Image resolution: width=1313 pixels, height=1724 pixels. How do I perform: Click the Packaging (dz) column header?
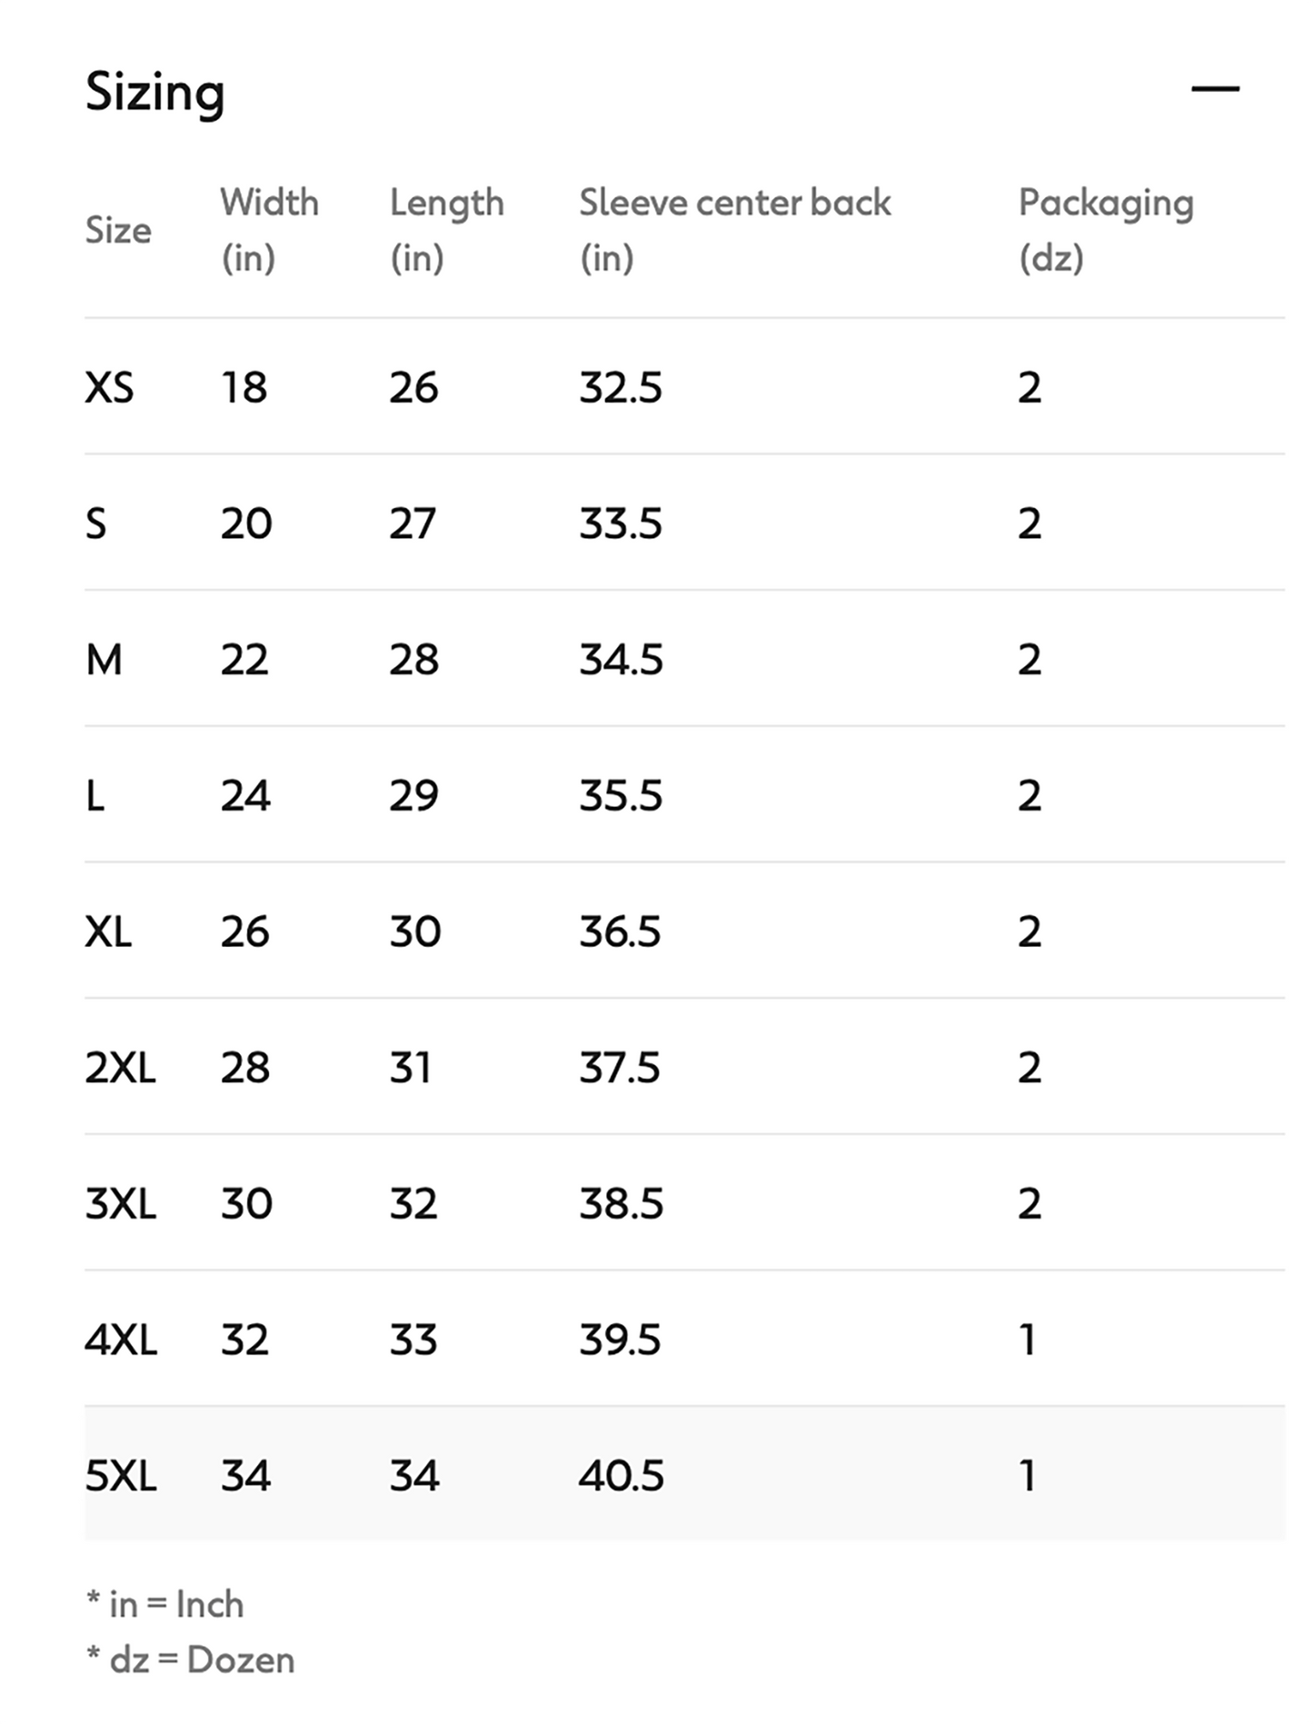pos(1105,229)
